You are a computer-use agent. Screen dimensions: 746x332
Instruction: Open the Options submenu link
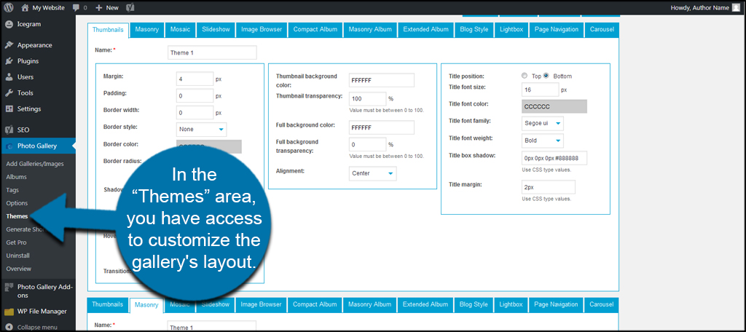click(x=17, y=203)
